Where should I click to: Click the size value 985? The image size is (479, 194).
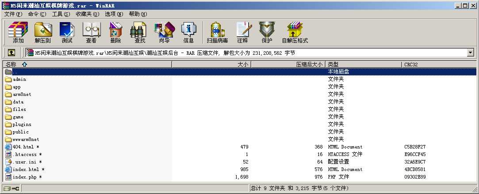(x=245, y=169)
